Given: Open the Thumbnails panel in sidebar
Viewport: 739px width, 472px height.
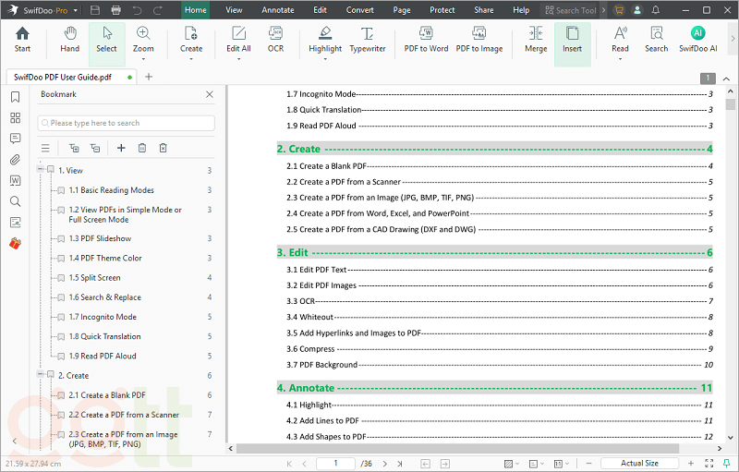Looking at the screenshot, I should (15, 118).
